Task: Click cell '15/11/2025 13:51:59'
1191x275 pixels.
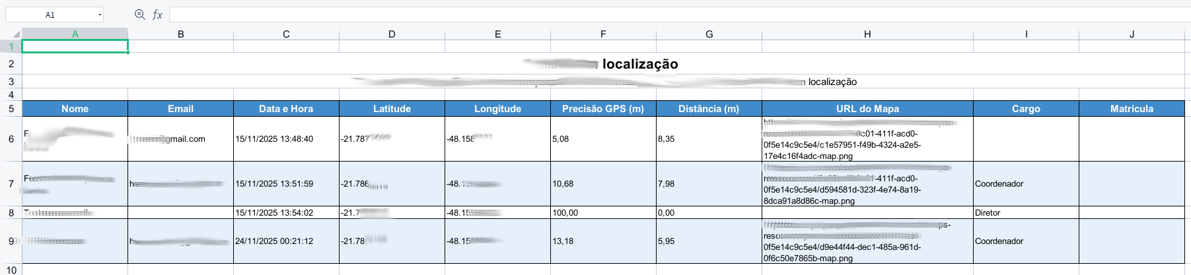Action: click(286, 183)
